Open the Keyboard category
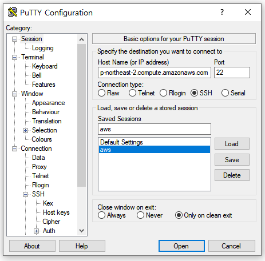The width and height of the screenshot is (265, 261). click(45, 66)
